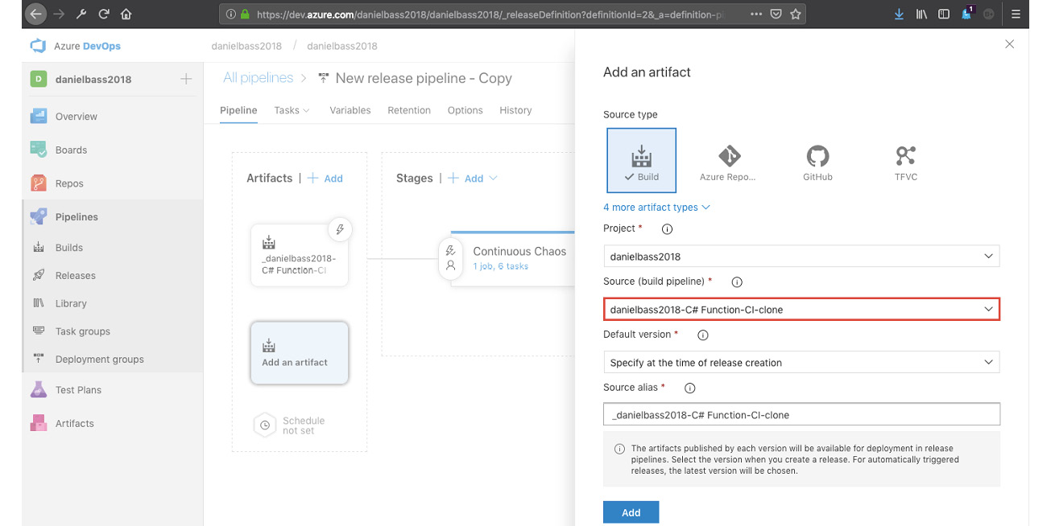Go to the browser home page icon

tap(126, 14)
